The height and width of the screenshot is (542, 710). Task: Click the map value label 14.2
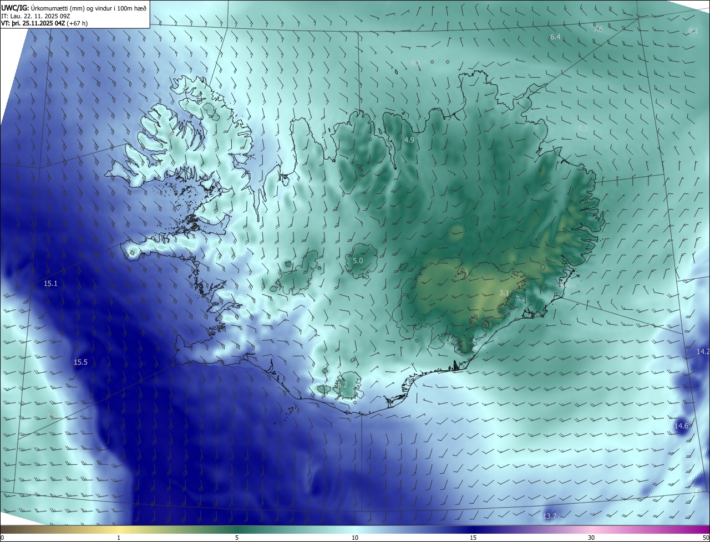pyautogui.click(x=703, y=352)
